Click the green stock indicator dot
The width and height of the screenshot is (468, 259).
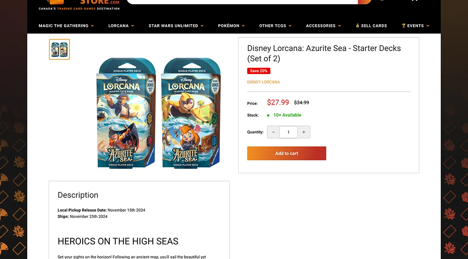[x=267, y=115]
